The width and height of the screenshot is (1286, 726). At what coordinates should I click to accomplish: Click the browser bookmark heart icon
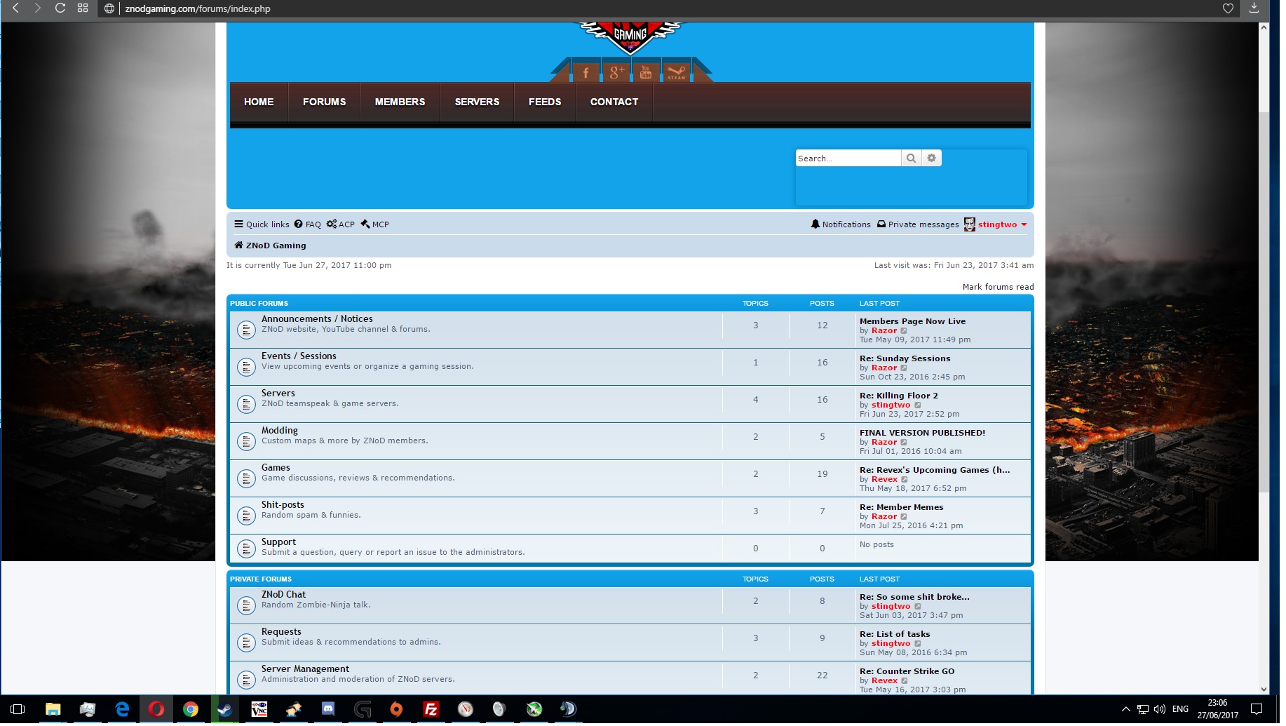click(x=1228, y=8)
